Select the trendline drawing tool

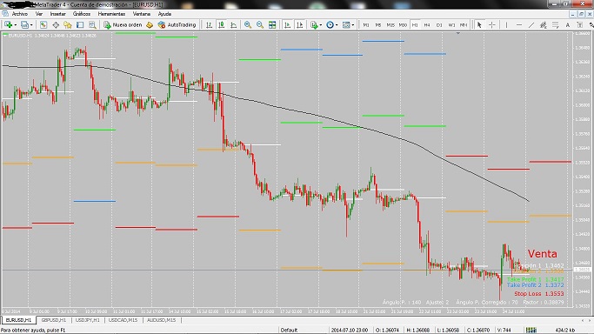point(531,24)
